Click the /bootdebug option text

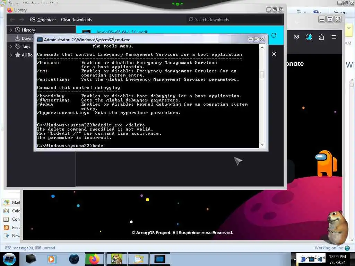51,96
